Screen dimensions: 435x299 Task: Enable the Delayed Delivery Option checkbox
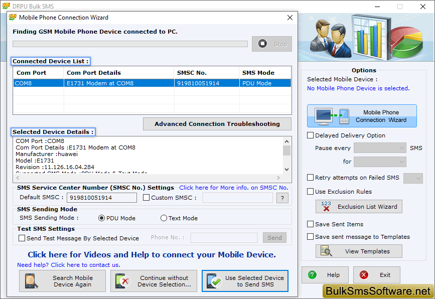(x=310, y=135)
